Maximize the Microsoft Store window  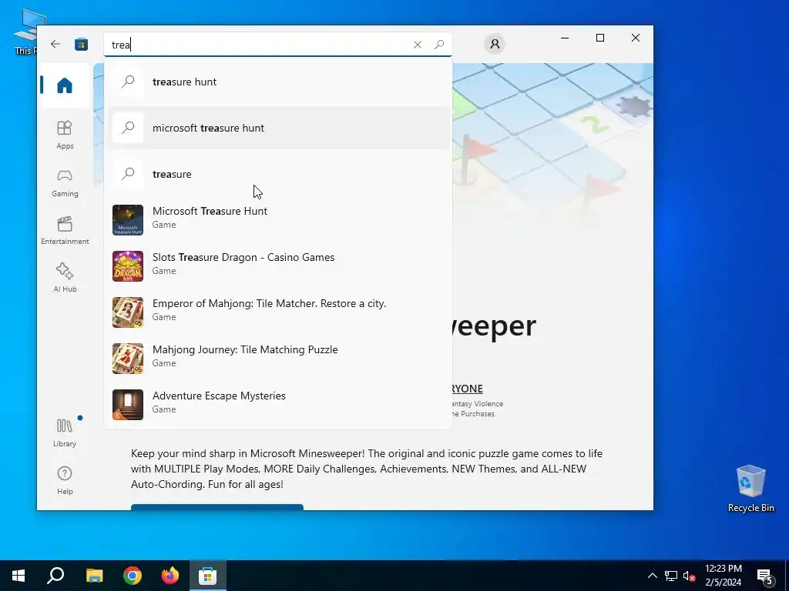pos(599,38)
